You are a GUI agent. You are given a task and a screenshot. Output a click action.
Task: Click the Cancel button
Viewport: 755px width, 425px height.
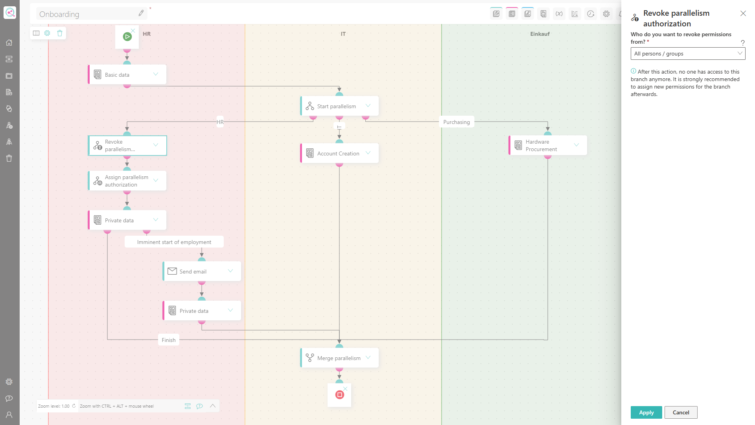(x=681, y=412)
